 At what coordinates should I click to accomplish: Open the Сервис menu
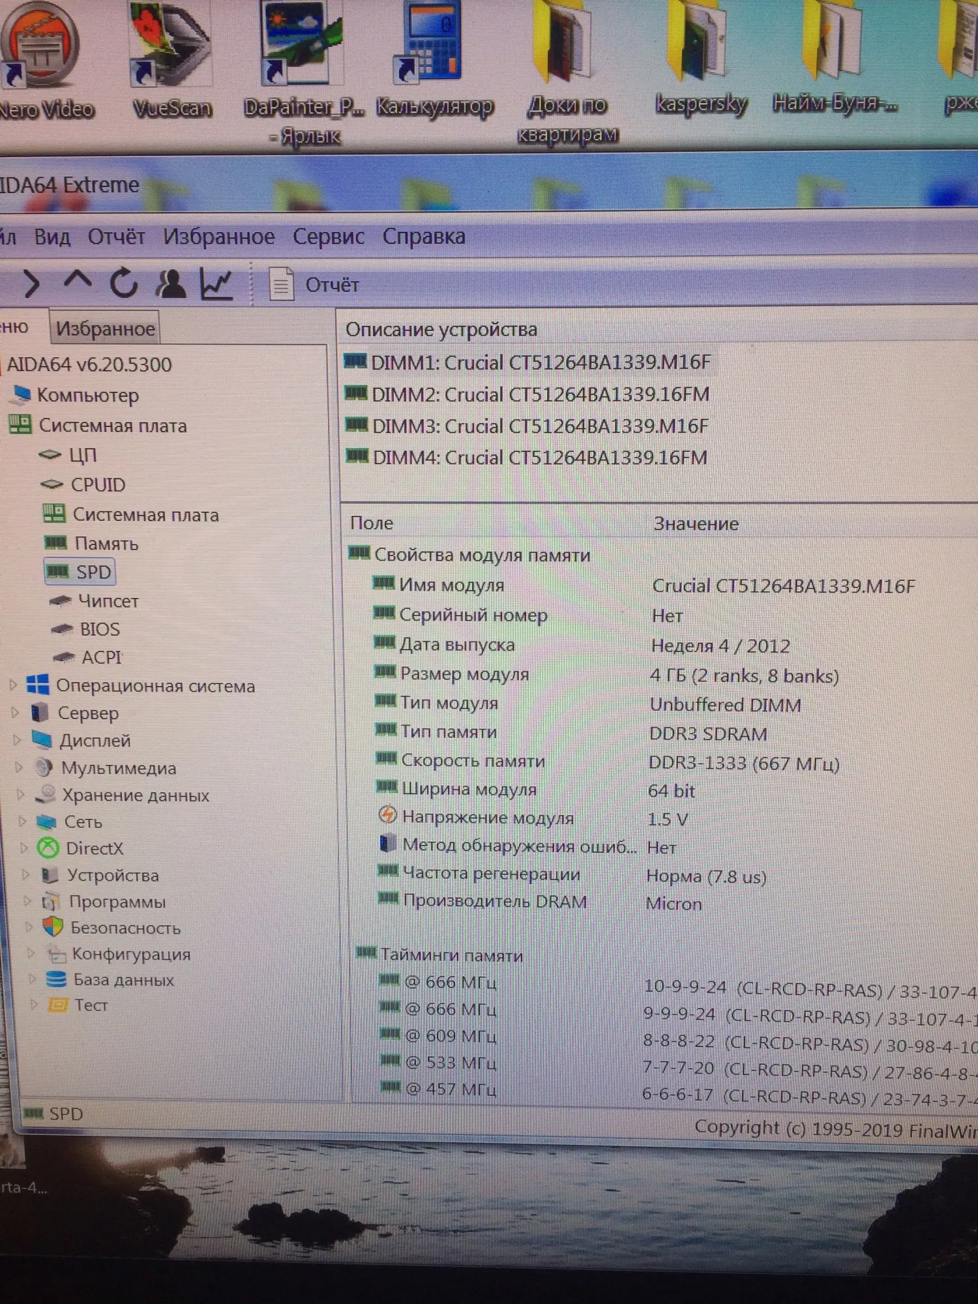tap(328, 237)
